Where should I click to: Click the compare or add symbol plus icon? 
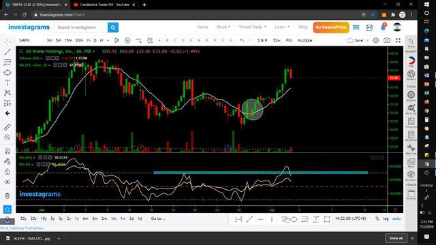pos(127,41)
